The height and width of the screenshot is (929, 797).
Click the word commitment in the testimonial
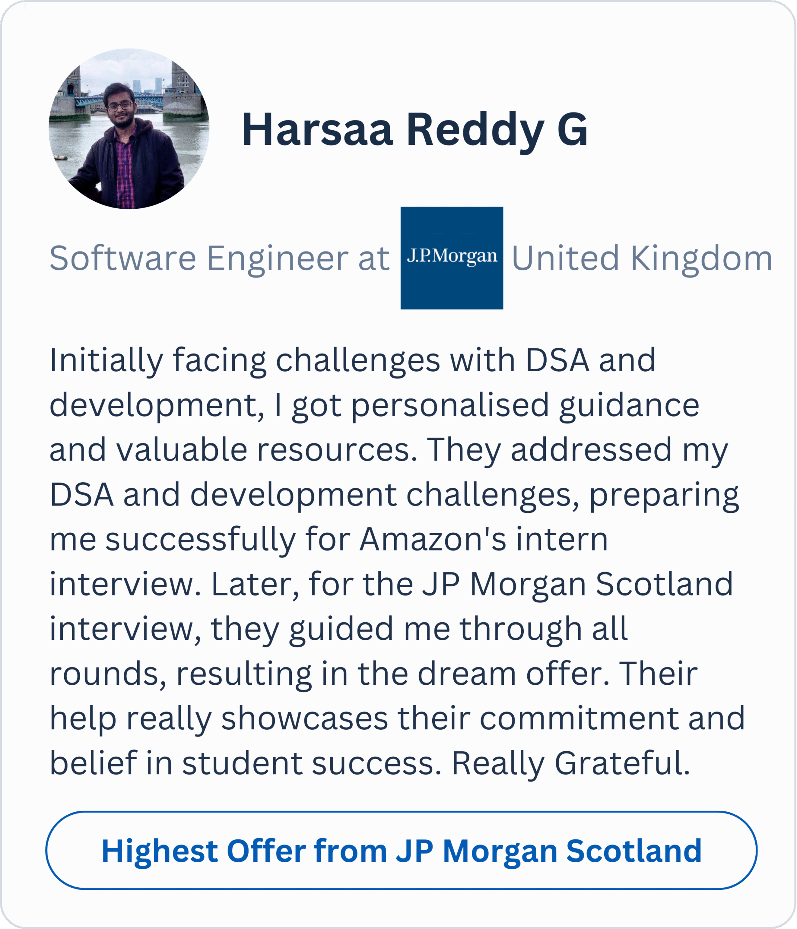pyautogui.click(x=579, y=719)
